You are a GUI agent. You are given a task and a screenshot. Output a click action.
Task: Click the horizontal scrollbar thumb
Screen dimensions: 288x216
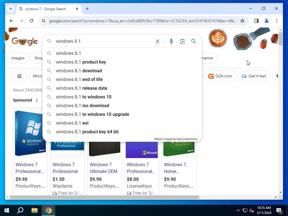coord(104,197)
